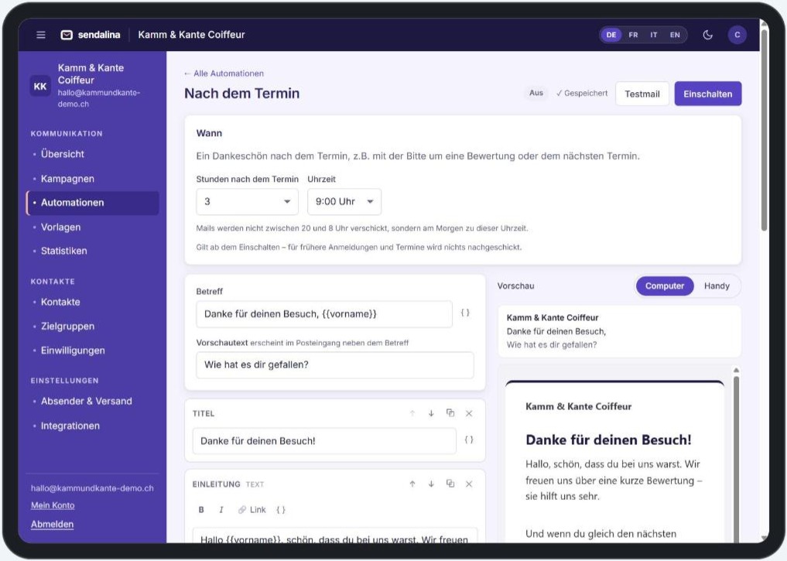Switch to dark mode with moon icon
This screenshot has height=561, width=787.
coord(708,35)
